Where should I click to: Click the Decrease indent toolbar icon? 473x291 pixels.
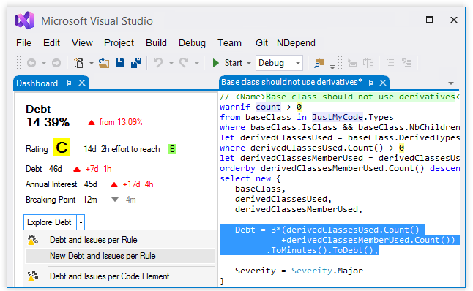[390, 63]
